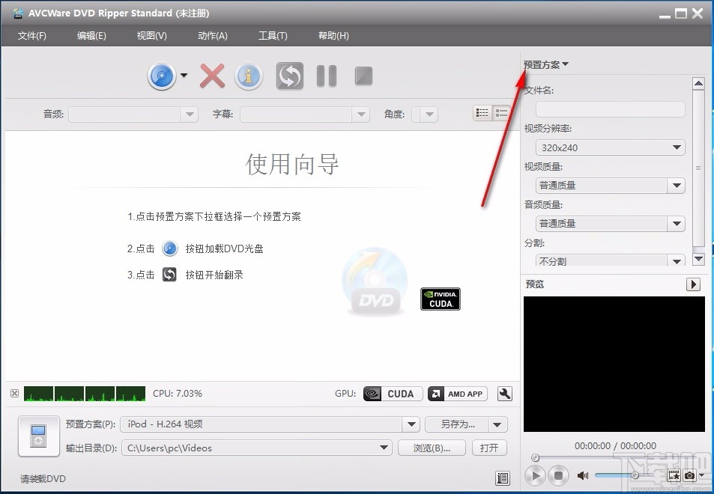The height and width of the screenshot is (494, 714).
Task: Click the red delete/clear icon
Action: tap(211, 75)
